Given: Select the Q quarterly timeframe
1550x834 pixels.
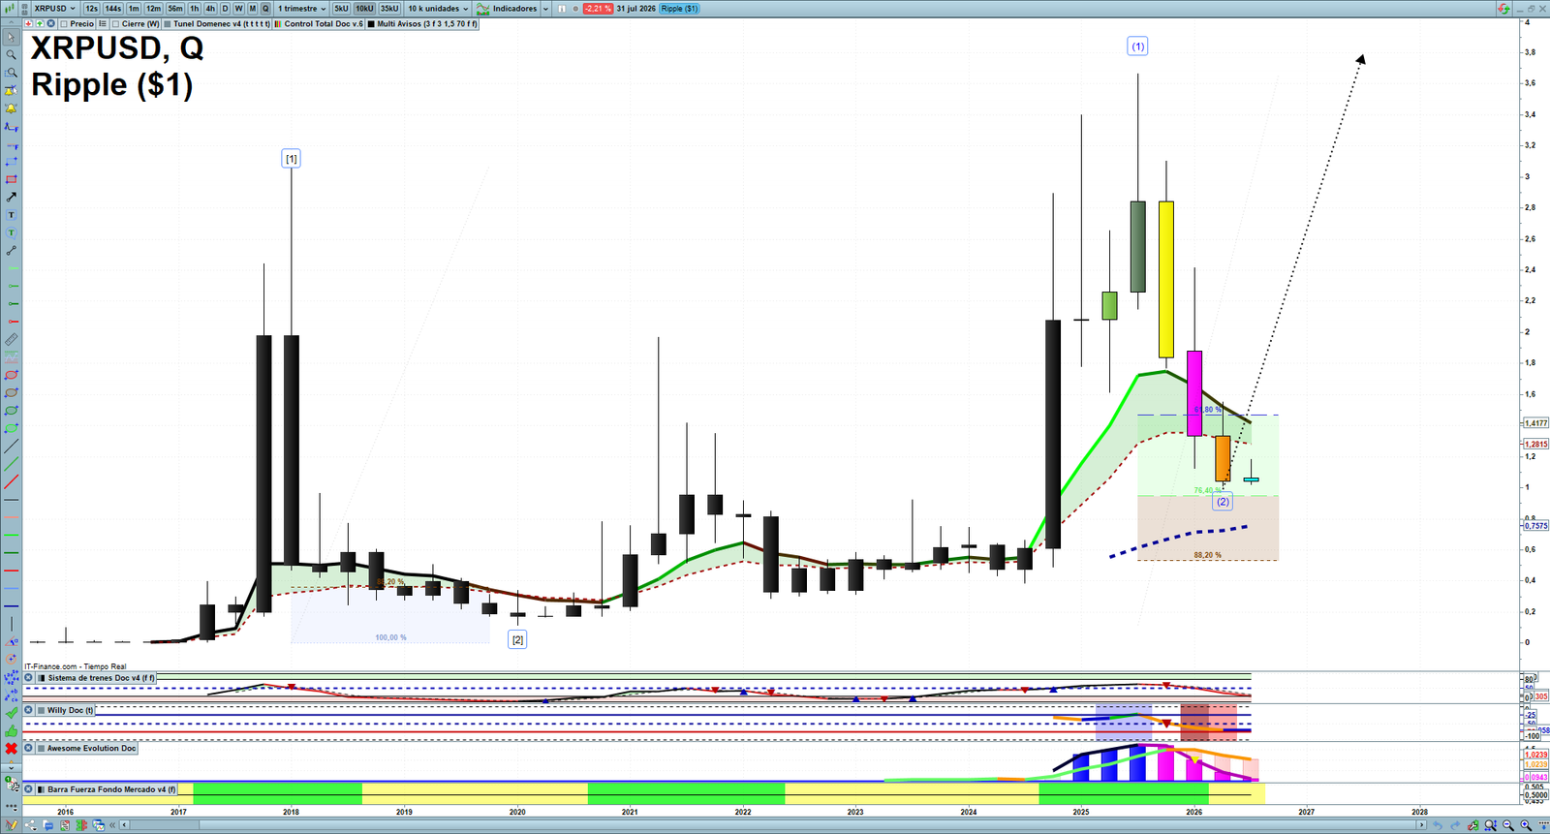Looking at the screenshot, I should tap(265, 9).
